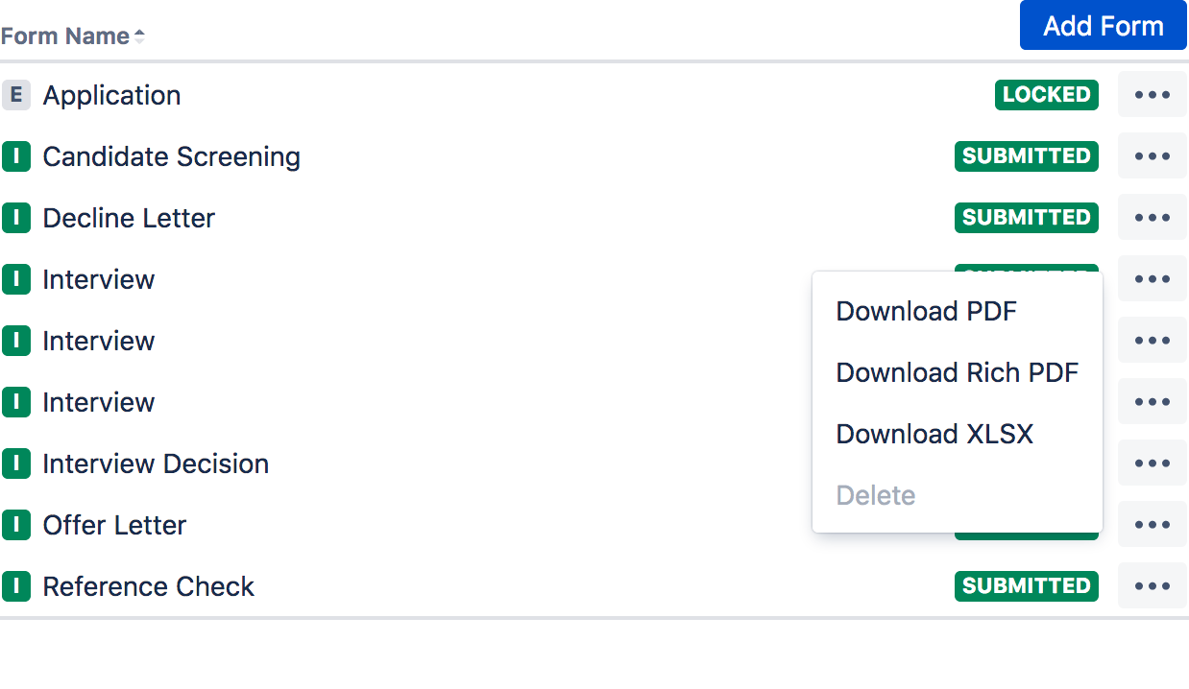Open the Candidate Screening form
Screen dimensions: 1189x689
tap(172, 156)
